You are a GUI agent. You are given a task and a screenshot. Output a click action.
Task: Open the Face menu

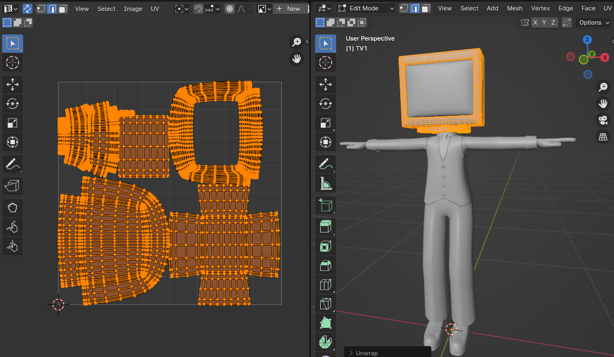point(588,8)
